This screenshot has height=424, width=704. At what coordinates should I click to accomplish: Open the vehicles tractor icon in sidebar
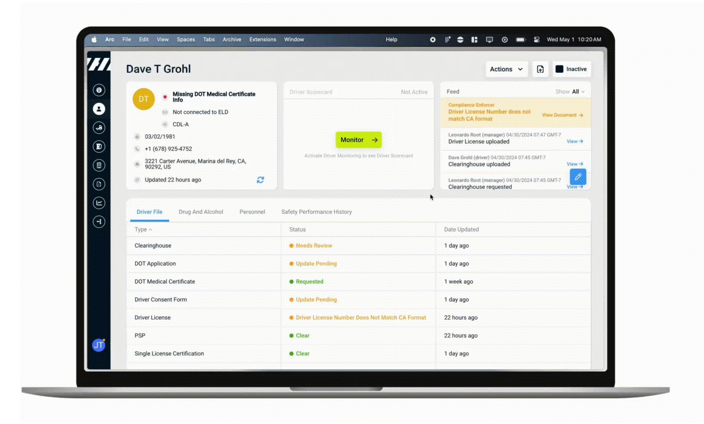point(99,128)
